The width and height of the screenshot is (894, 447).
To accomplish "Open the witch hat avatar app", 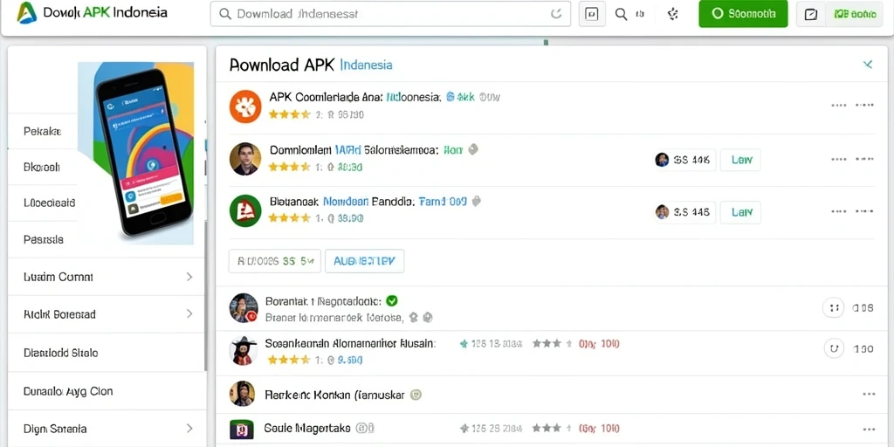I will [244, 351].
